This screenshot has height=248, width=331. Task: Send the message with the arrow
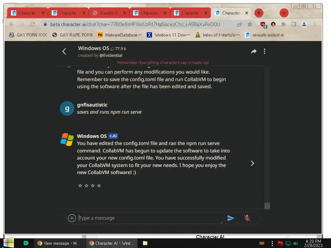coord(231,218)
